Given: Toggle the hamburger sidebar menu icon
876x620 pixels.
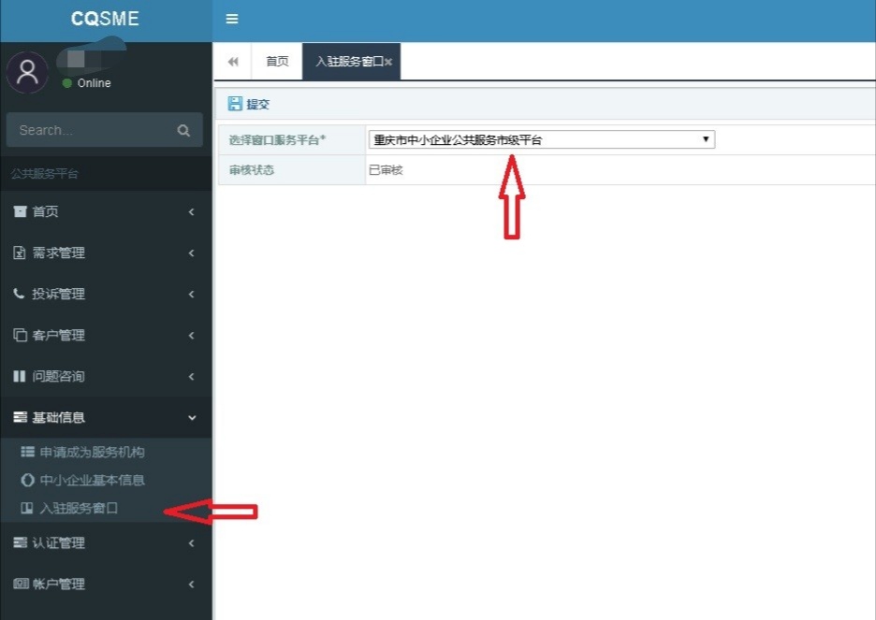Looking at the screenshot, I should (x=232, y=19).
